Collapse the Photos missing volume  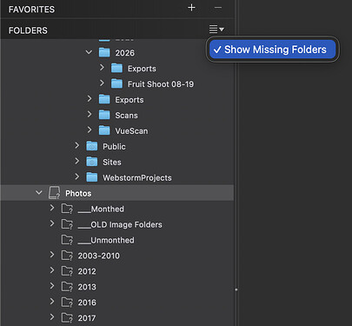click(x=39, y=193)
